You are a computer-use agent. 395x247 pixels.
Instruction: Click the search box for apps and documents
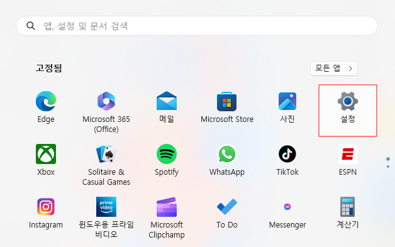click(197, 26)
